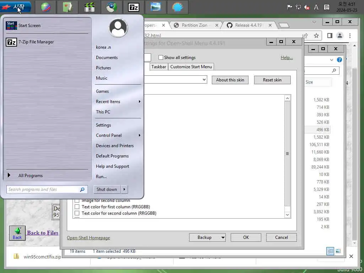Click the muted speaker tray icon
Image resolution: width=364 pixels, height=273 pixels.
(307, 7)
